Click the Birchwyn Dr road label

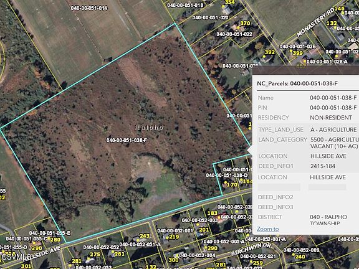coord(251,249)
